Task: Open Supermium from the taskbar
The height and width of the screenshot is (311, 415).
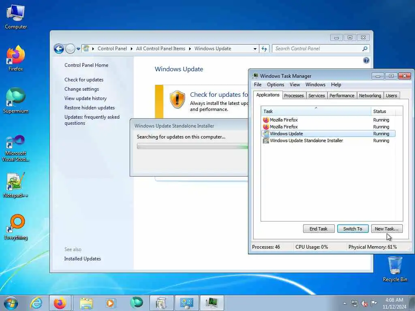Action: click(x=137, y=303)
